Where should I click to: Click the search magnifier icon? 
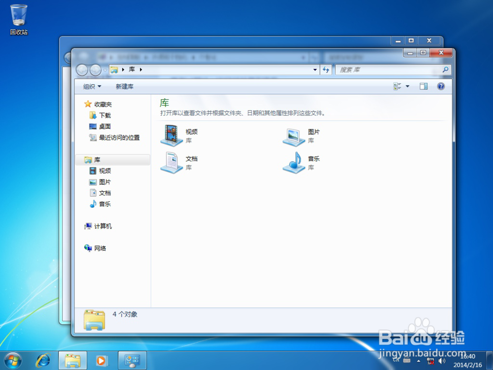(446, 70)
